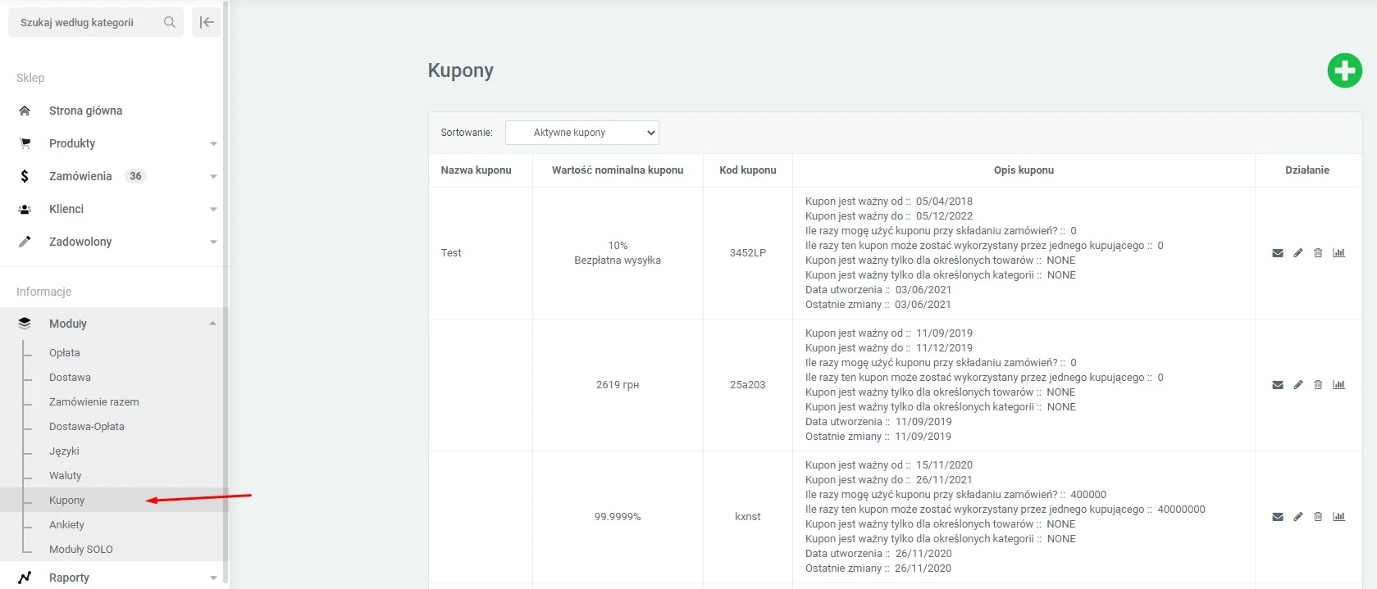
Task: Click the 36 orders count badge
Action: [x=135, y=176]
